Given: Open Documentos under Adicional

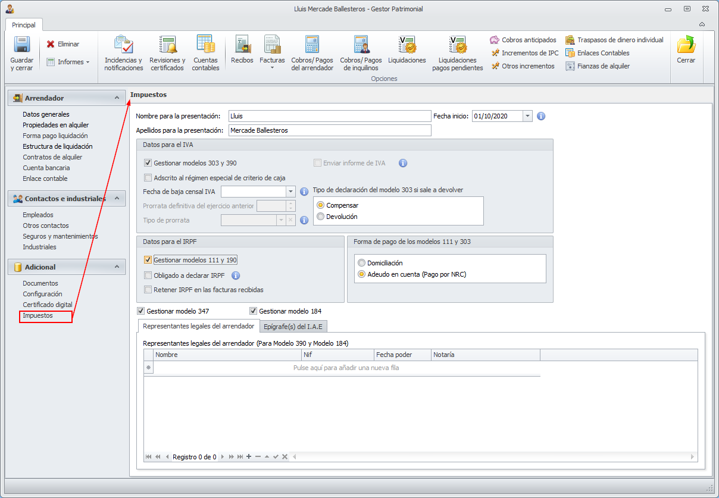Looking at the screenshot, I should pyautogui.click(x=40, y=283).
